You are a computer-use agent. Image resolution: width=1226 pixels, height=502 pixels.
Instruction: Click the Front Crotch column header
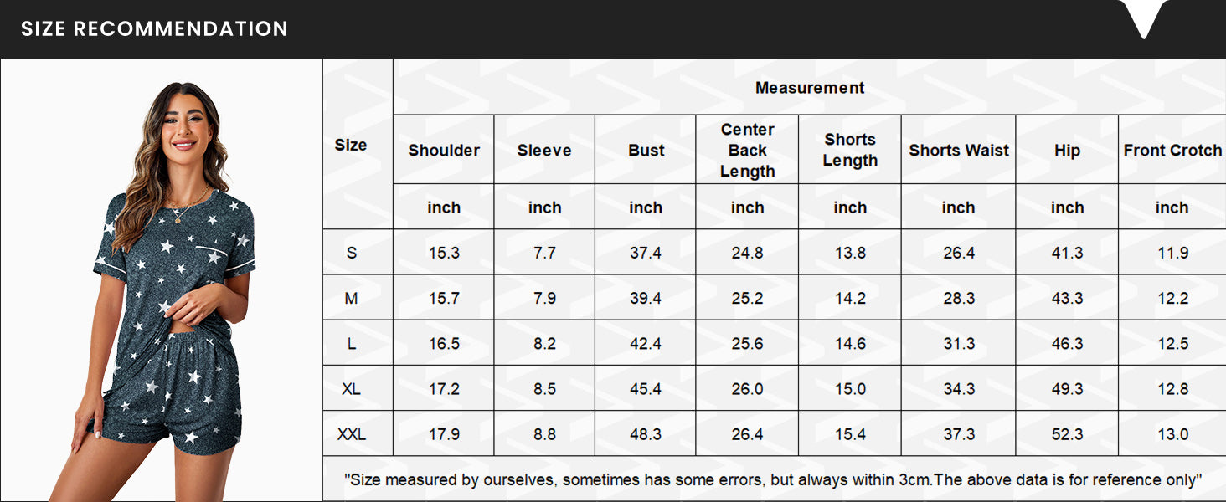(x=1172, y=151)
